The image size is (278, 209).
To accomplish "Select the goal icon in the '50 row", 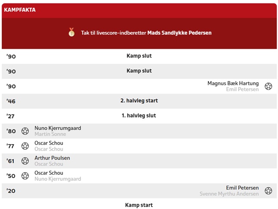I will tap(25, 176).
